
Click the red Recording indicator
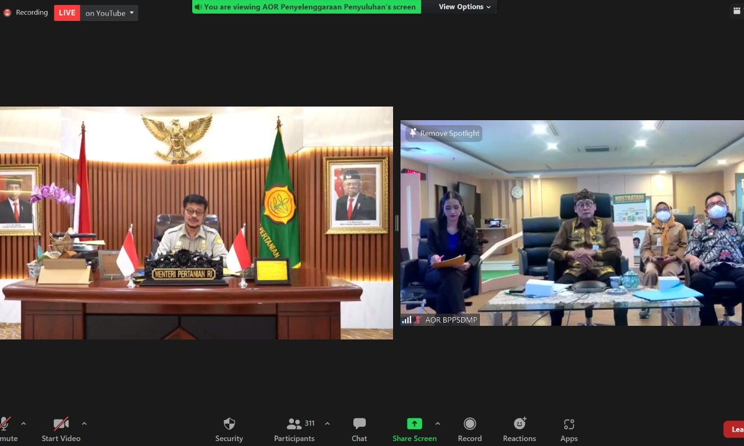point(26,12)
